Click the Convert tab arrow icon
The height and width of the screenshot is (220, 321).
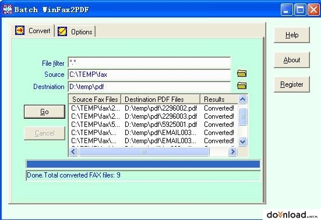point(20,30)
